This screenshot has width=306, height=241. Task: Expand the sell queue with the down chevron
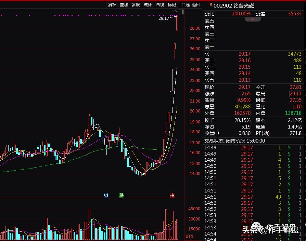click(x=253, y=19)
